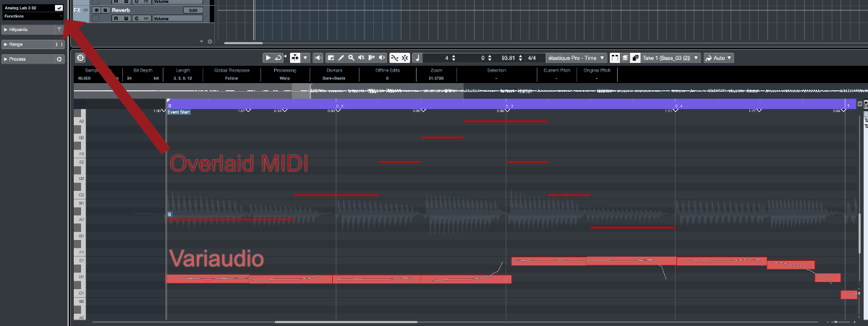
Task: Click the E1 piano key
Action: coord(80,260)
